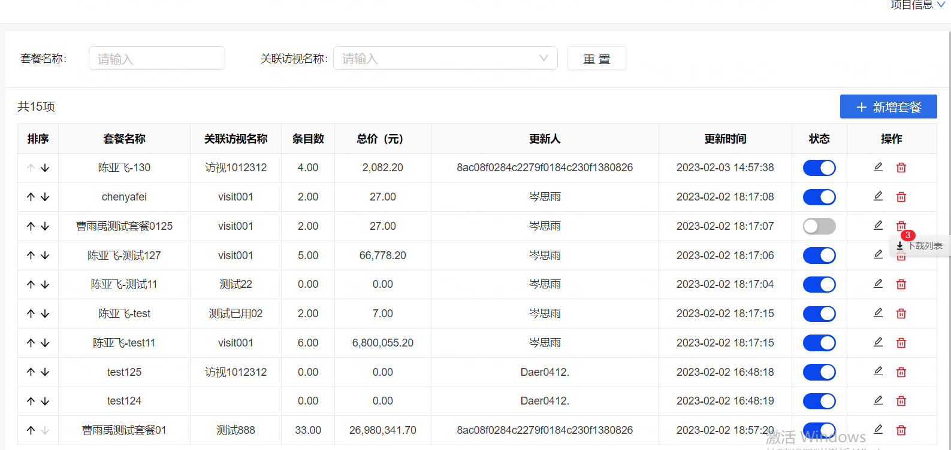951x450 pixels.
Task: Delete the 陈亚飞-test11 package
Action: click(901, 343)
